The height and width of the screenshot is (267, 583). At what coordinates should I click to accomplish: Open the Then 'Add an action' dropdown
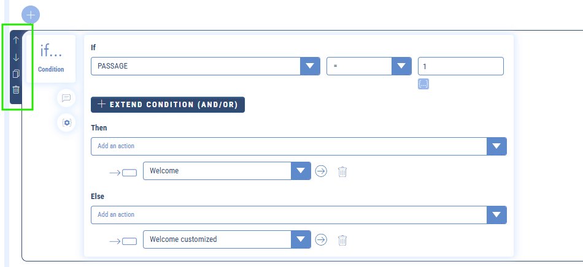click(x=496, y=146)
